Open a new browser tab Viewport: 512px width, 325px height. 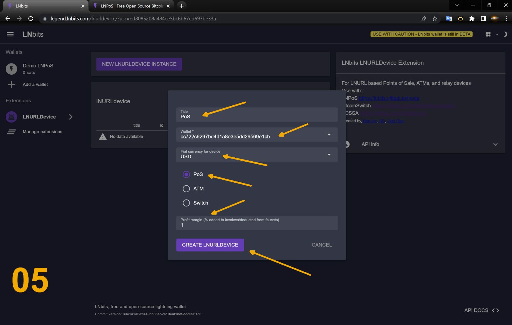coord(181,6)
